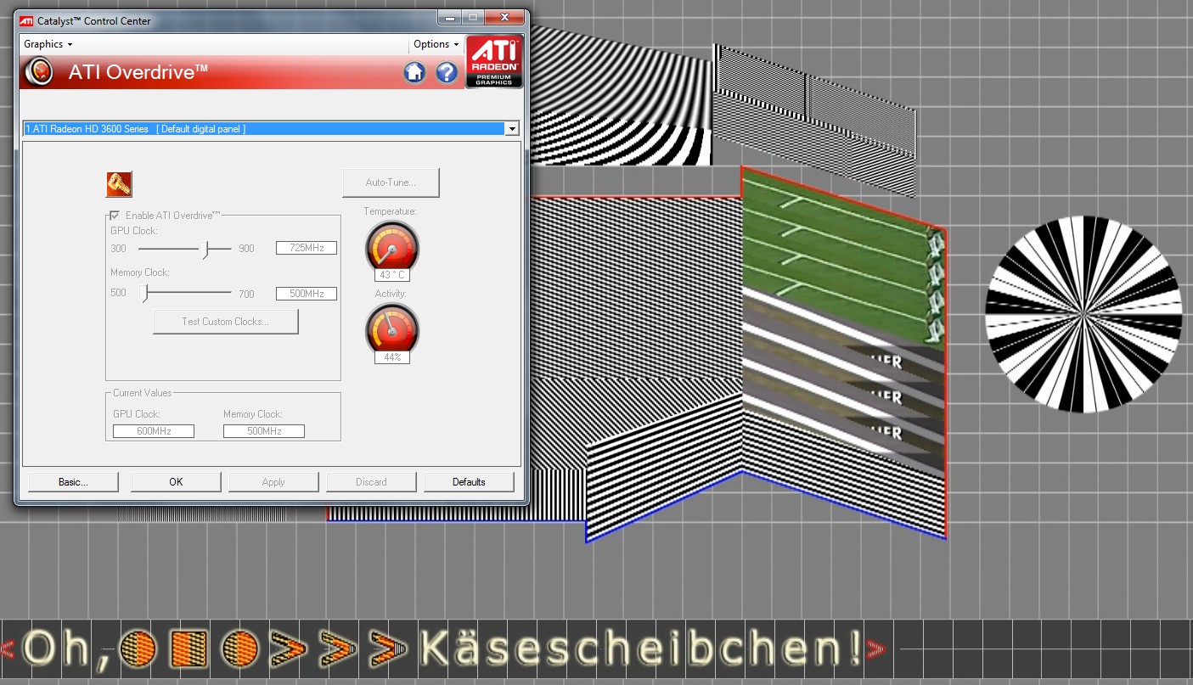
Task: Open the Help question mark icon
Action: click(447, 73)
